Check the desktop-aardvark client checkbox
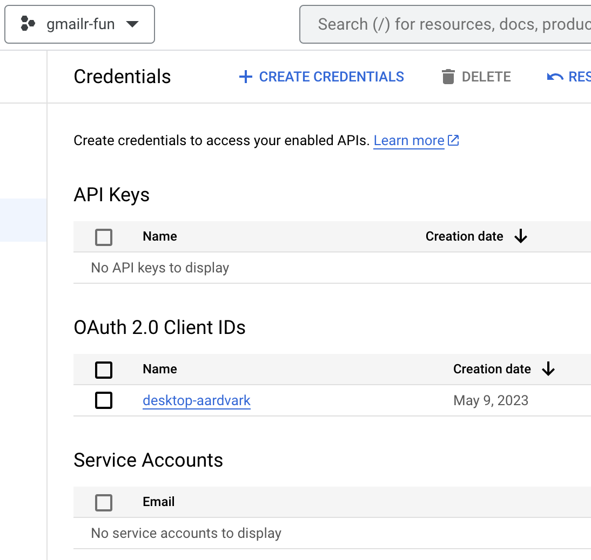This screenshot has width=591, height=560. coord(104,400)
